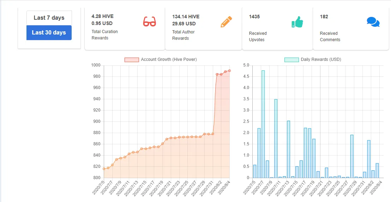391x202 pixels.
Task: Click the 2.5 y-axis label on rewards chart
Action: click(x=246, y=121)
